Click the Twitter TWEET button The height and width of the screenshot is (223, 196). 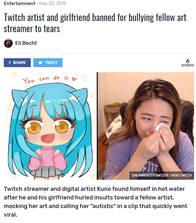(48, 63)
